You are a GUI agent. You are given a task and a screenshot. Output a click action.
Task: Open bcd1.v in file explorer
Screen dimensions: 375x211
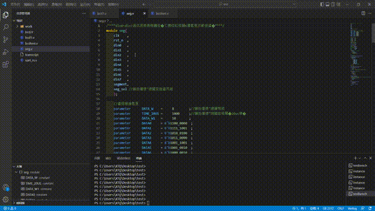click(x=51, y=38)
